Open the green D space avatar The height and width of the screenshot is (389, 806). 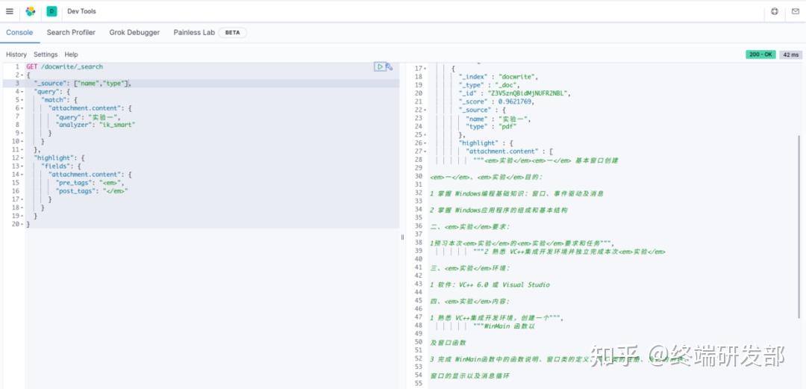click(51, 11)
